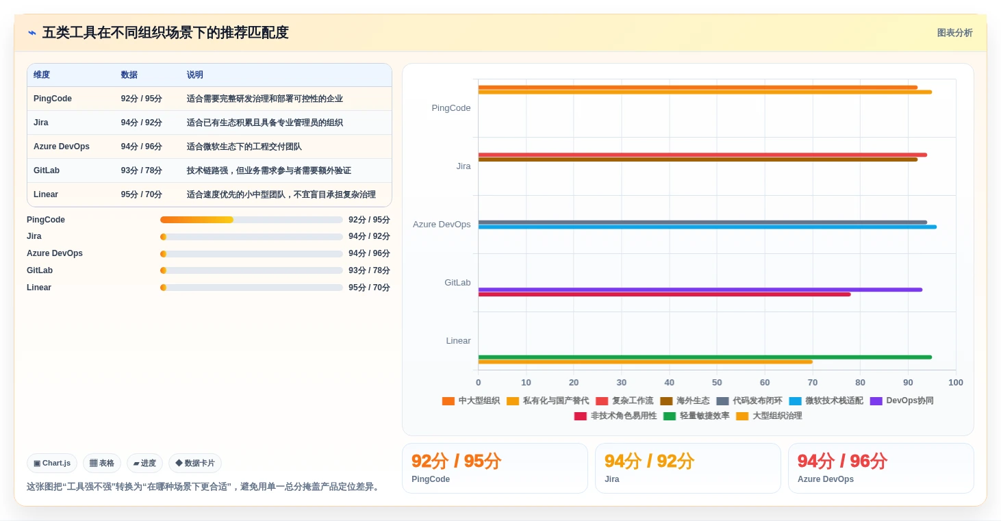
Task: Open the PingCode 92分 / 95分 data card
Action: [x=494, y=468]
